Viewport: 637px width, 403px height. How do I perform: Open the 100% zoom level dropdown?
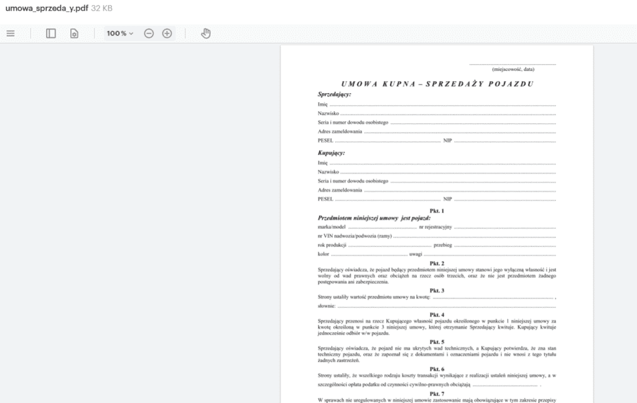119,34
